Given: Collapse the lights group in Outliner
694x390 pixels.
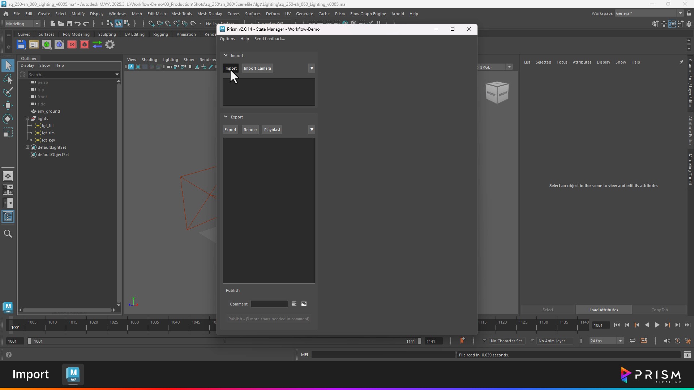Looking at the screenshot, I should [x=27, y=118].
